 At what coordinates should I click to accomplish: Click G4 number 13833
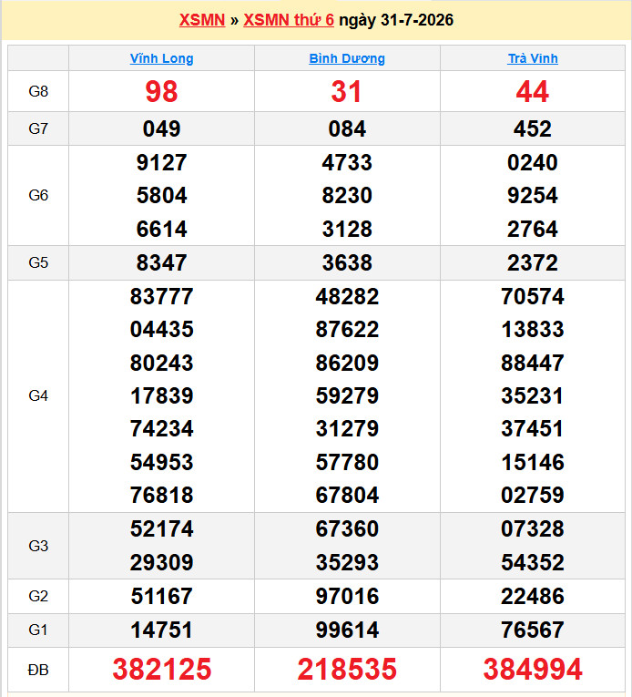click(x=533, y=330)
